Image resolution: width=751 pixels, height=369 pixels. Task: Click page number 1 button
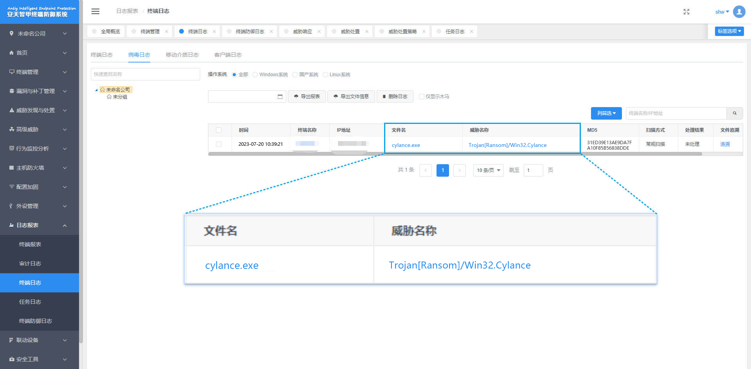click(443, 170)
